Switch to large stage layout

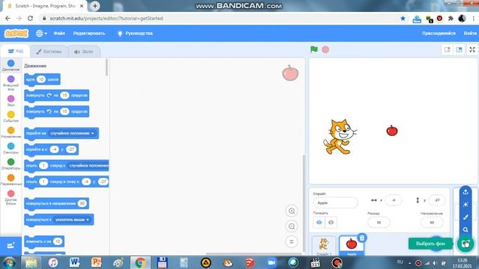pyautogui.click(x=459, y=49)
